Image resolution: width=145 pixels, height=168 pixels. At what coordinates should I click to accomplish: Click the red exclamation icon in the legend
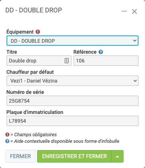[7, 135]
